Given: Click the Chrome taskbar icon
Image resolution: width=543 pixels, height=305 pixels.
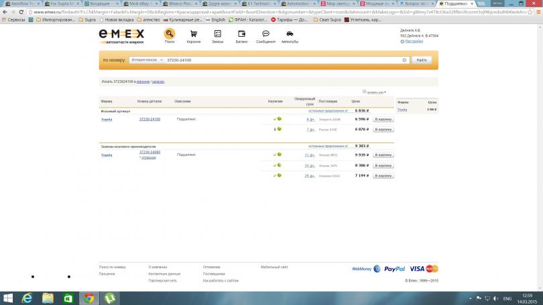Looking at the screenshot, I should [x=89, y=298].
